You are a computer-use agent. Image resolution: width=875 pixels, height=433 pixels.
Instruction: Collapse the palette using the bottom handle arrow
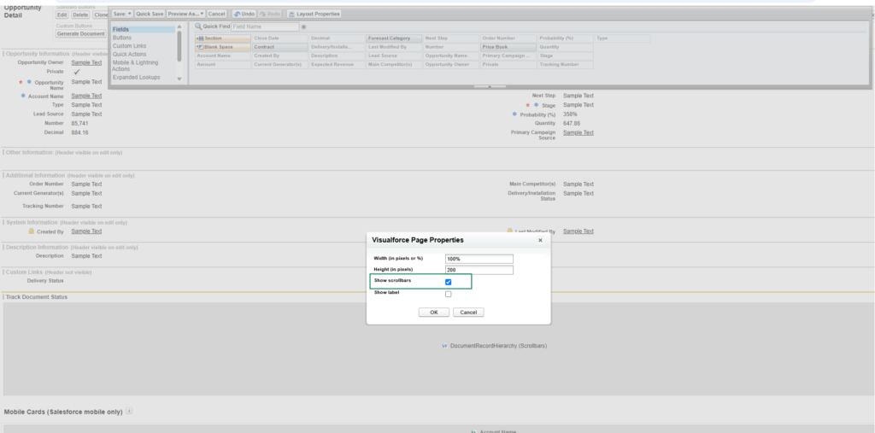pyautogui.click(x=490, y=87)
